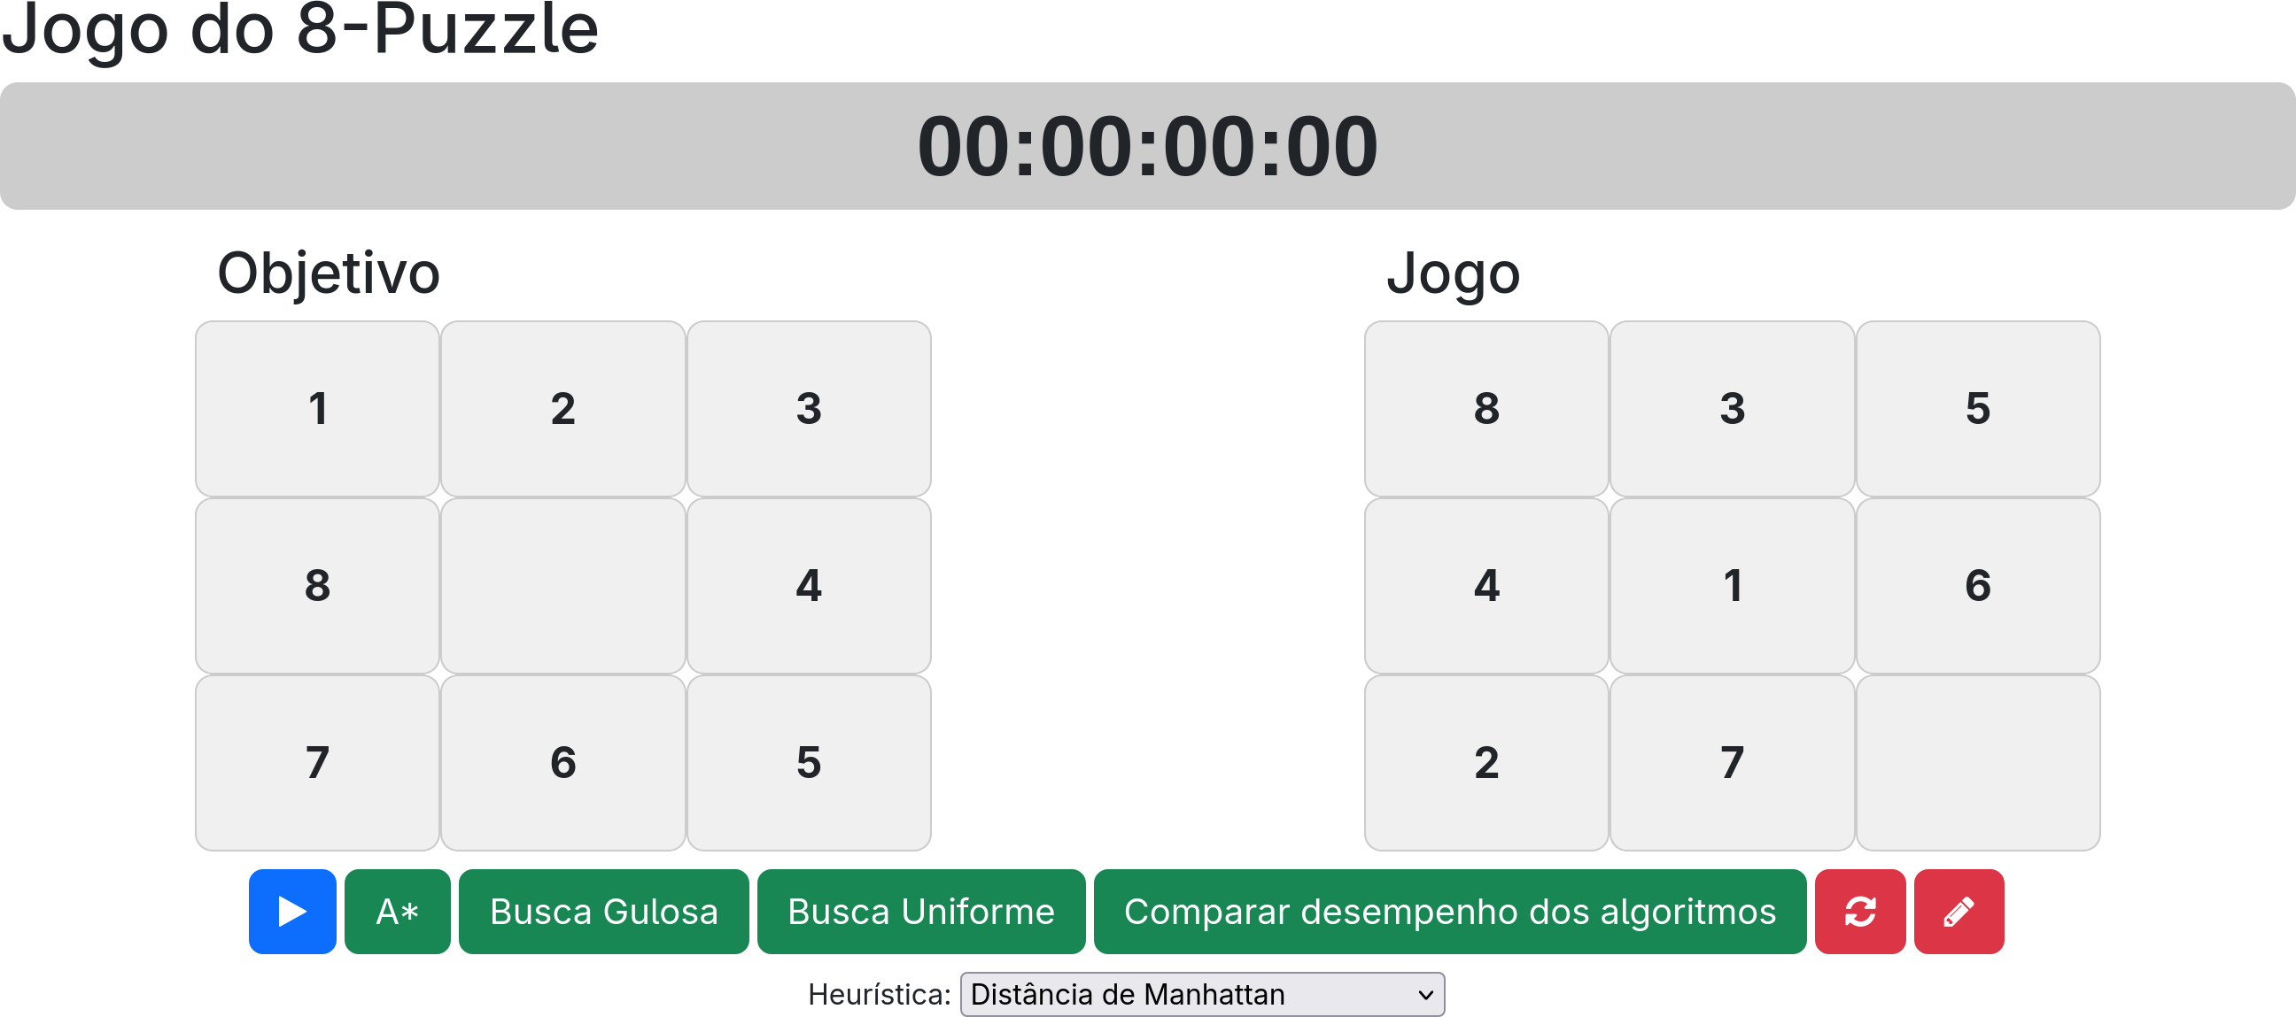The width and height of the screenshot is (2296, 1017).
Task: Click tile 7 on the Jogo board
Action: tap(1733, 761)
